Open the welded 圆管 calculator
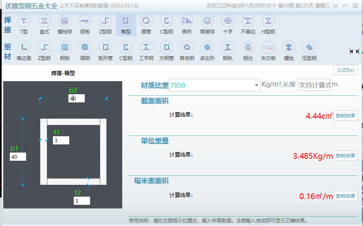This screenshot has height=226, width=363. pyautogui.click(x=146, y=24)
